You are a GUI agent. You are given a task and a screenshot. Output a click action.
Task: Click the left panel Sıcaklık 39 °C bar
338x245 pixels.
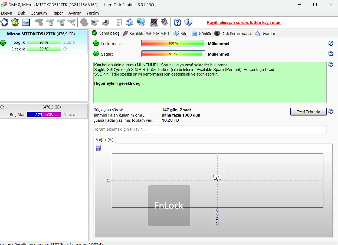pyautogui.click(x=44, y=49)
